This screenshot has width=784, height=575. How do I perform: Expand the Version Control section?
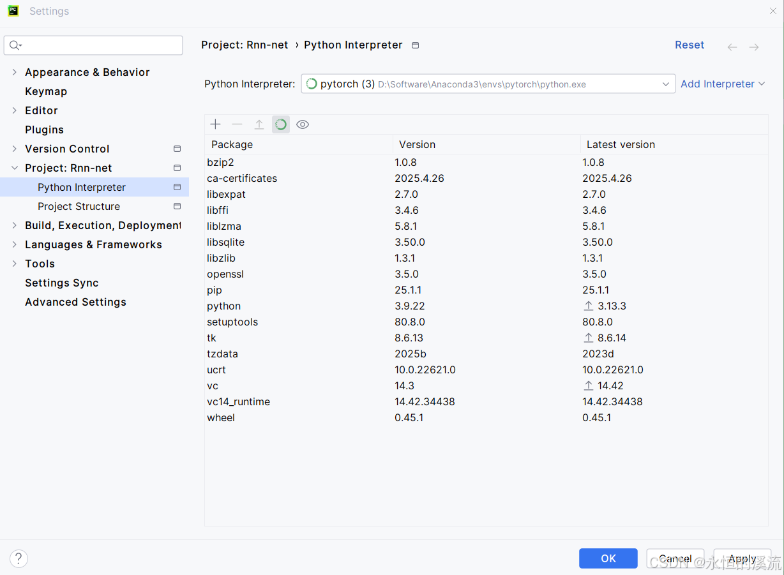[x=15, y=149]
